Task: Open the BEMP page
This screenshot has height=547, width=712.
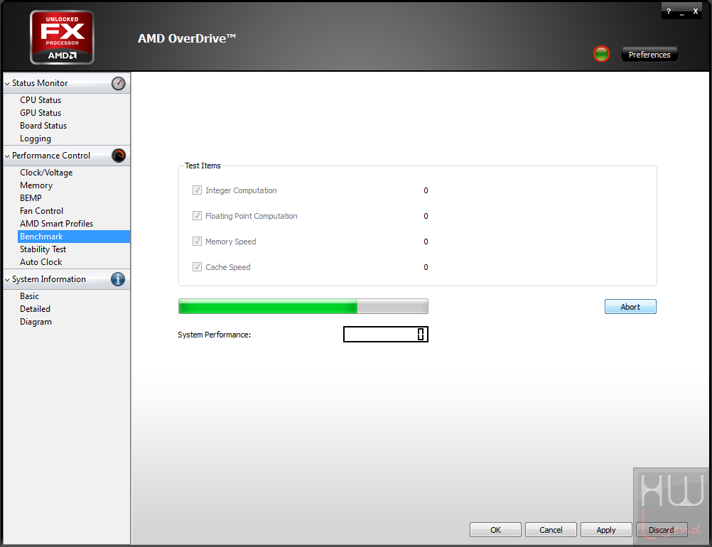Action: tap(31, 198)
